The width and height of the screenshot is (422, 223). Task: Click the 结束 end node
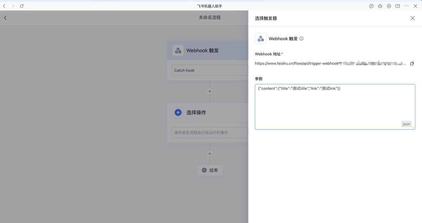click(210, 170)
